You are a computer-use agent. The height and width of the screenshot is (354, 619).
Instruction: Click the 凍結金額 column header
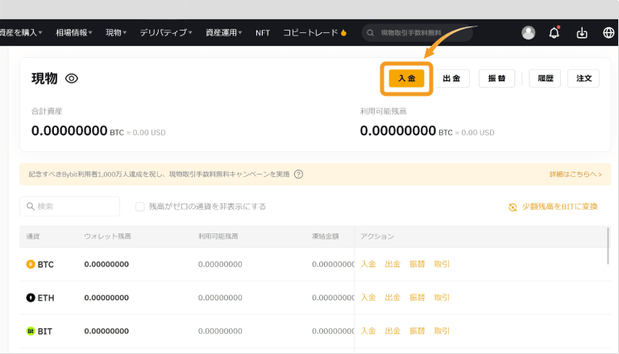click(326, 237)
